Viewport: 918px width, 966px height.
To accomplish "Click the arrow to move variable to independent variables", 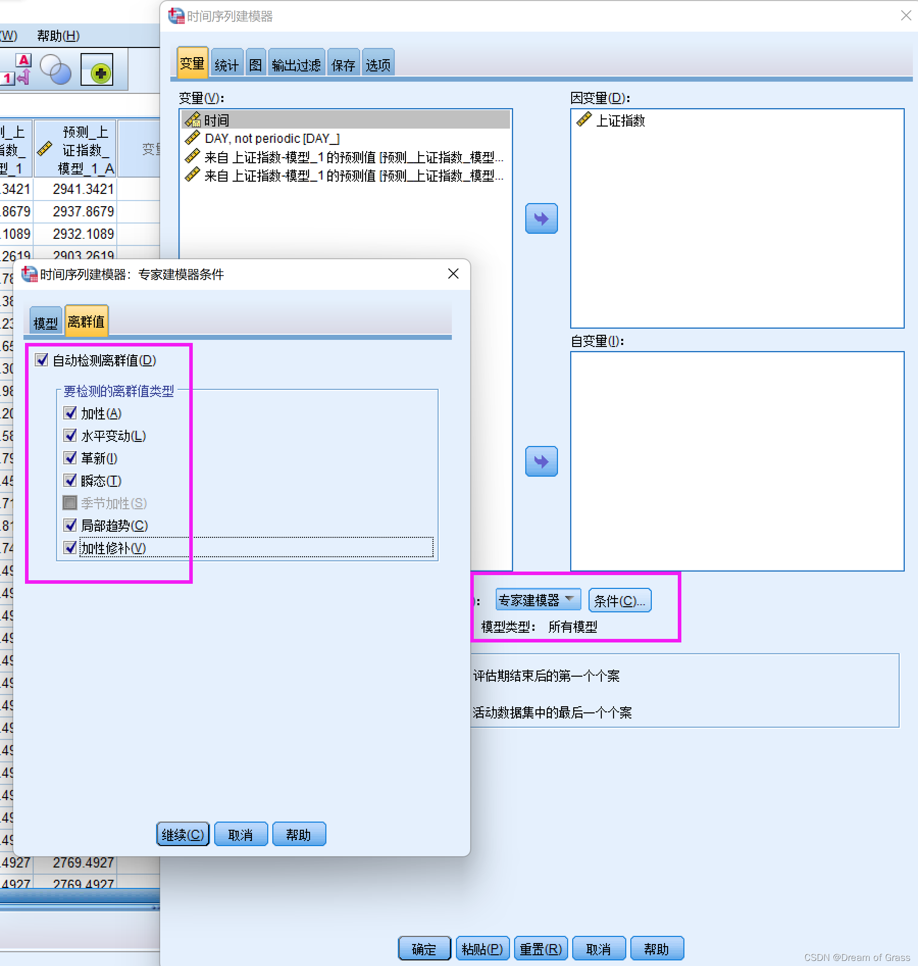I will pyautogui.click(x=541, y=461).
